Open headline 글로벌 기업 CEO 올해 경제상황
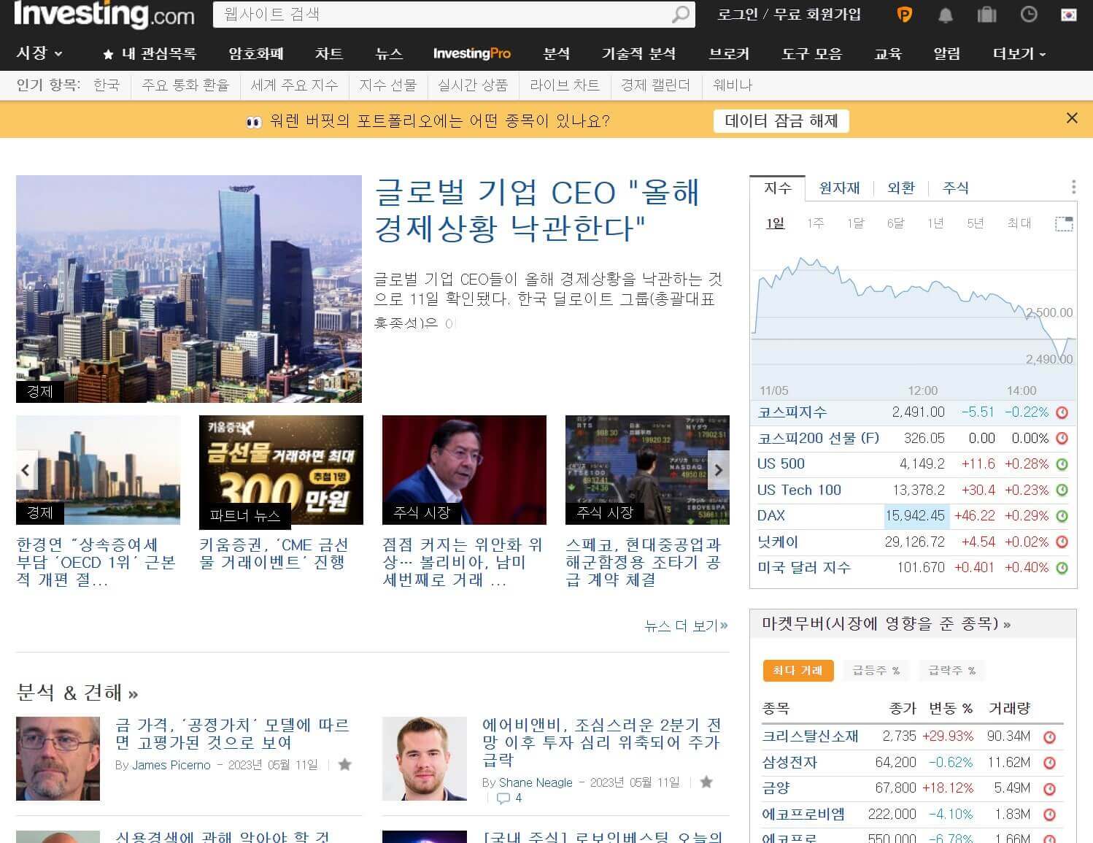 537,210
